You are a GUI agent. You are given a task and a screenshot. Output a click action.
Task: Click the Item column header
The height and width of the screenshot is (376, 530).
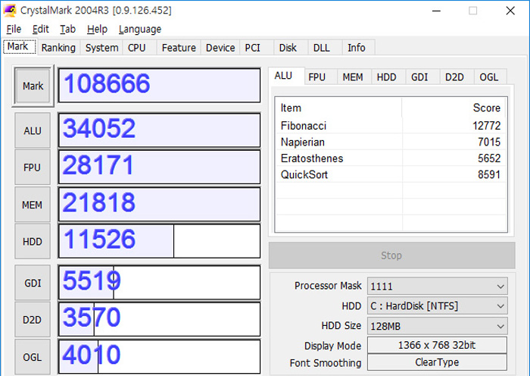(x=339, y=108)
